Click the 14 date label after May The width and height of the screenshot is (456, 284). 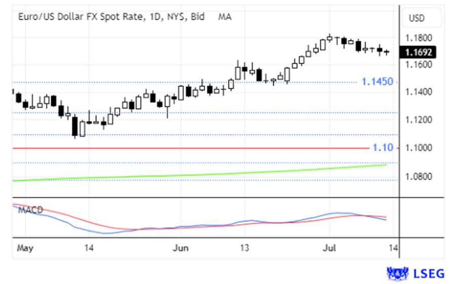click(89, 248)
